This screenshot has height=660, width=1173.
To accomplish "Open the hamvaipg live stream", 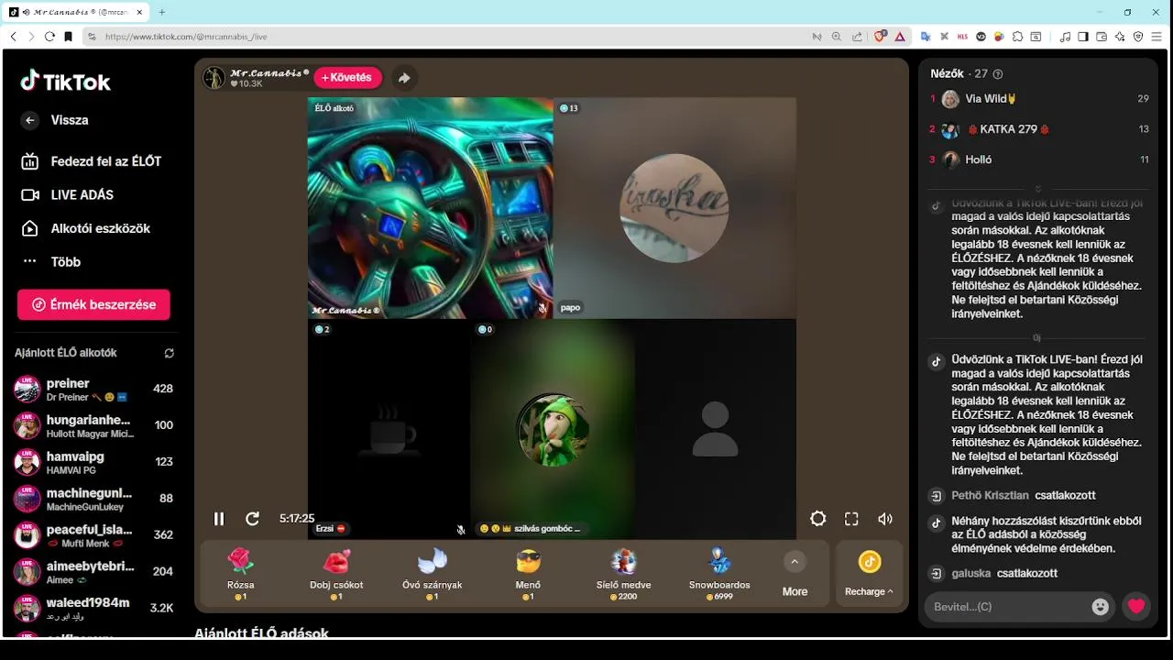I will [x=93, y=462].
